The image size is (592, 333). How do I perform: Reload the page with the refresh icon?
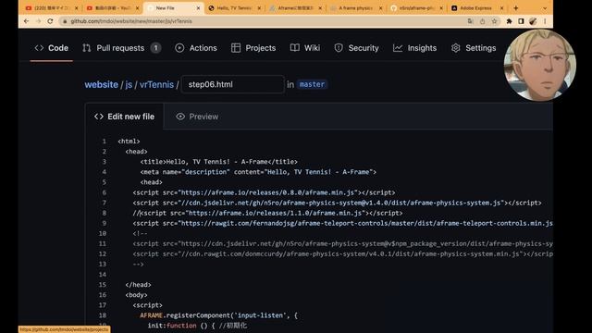50,21
